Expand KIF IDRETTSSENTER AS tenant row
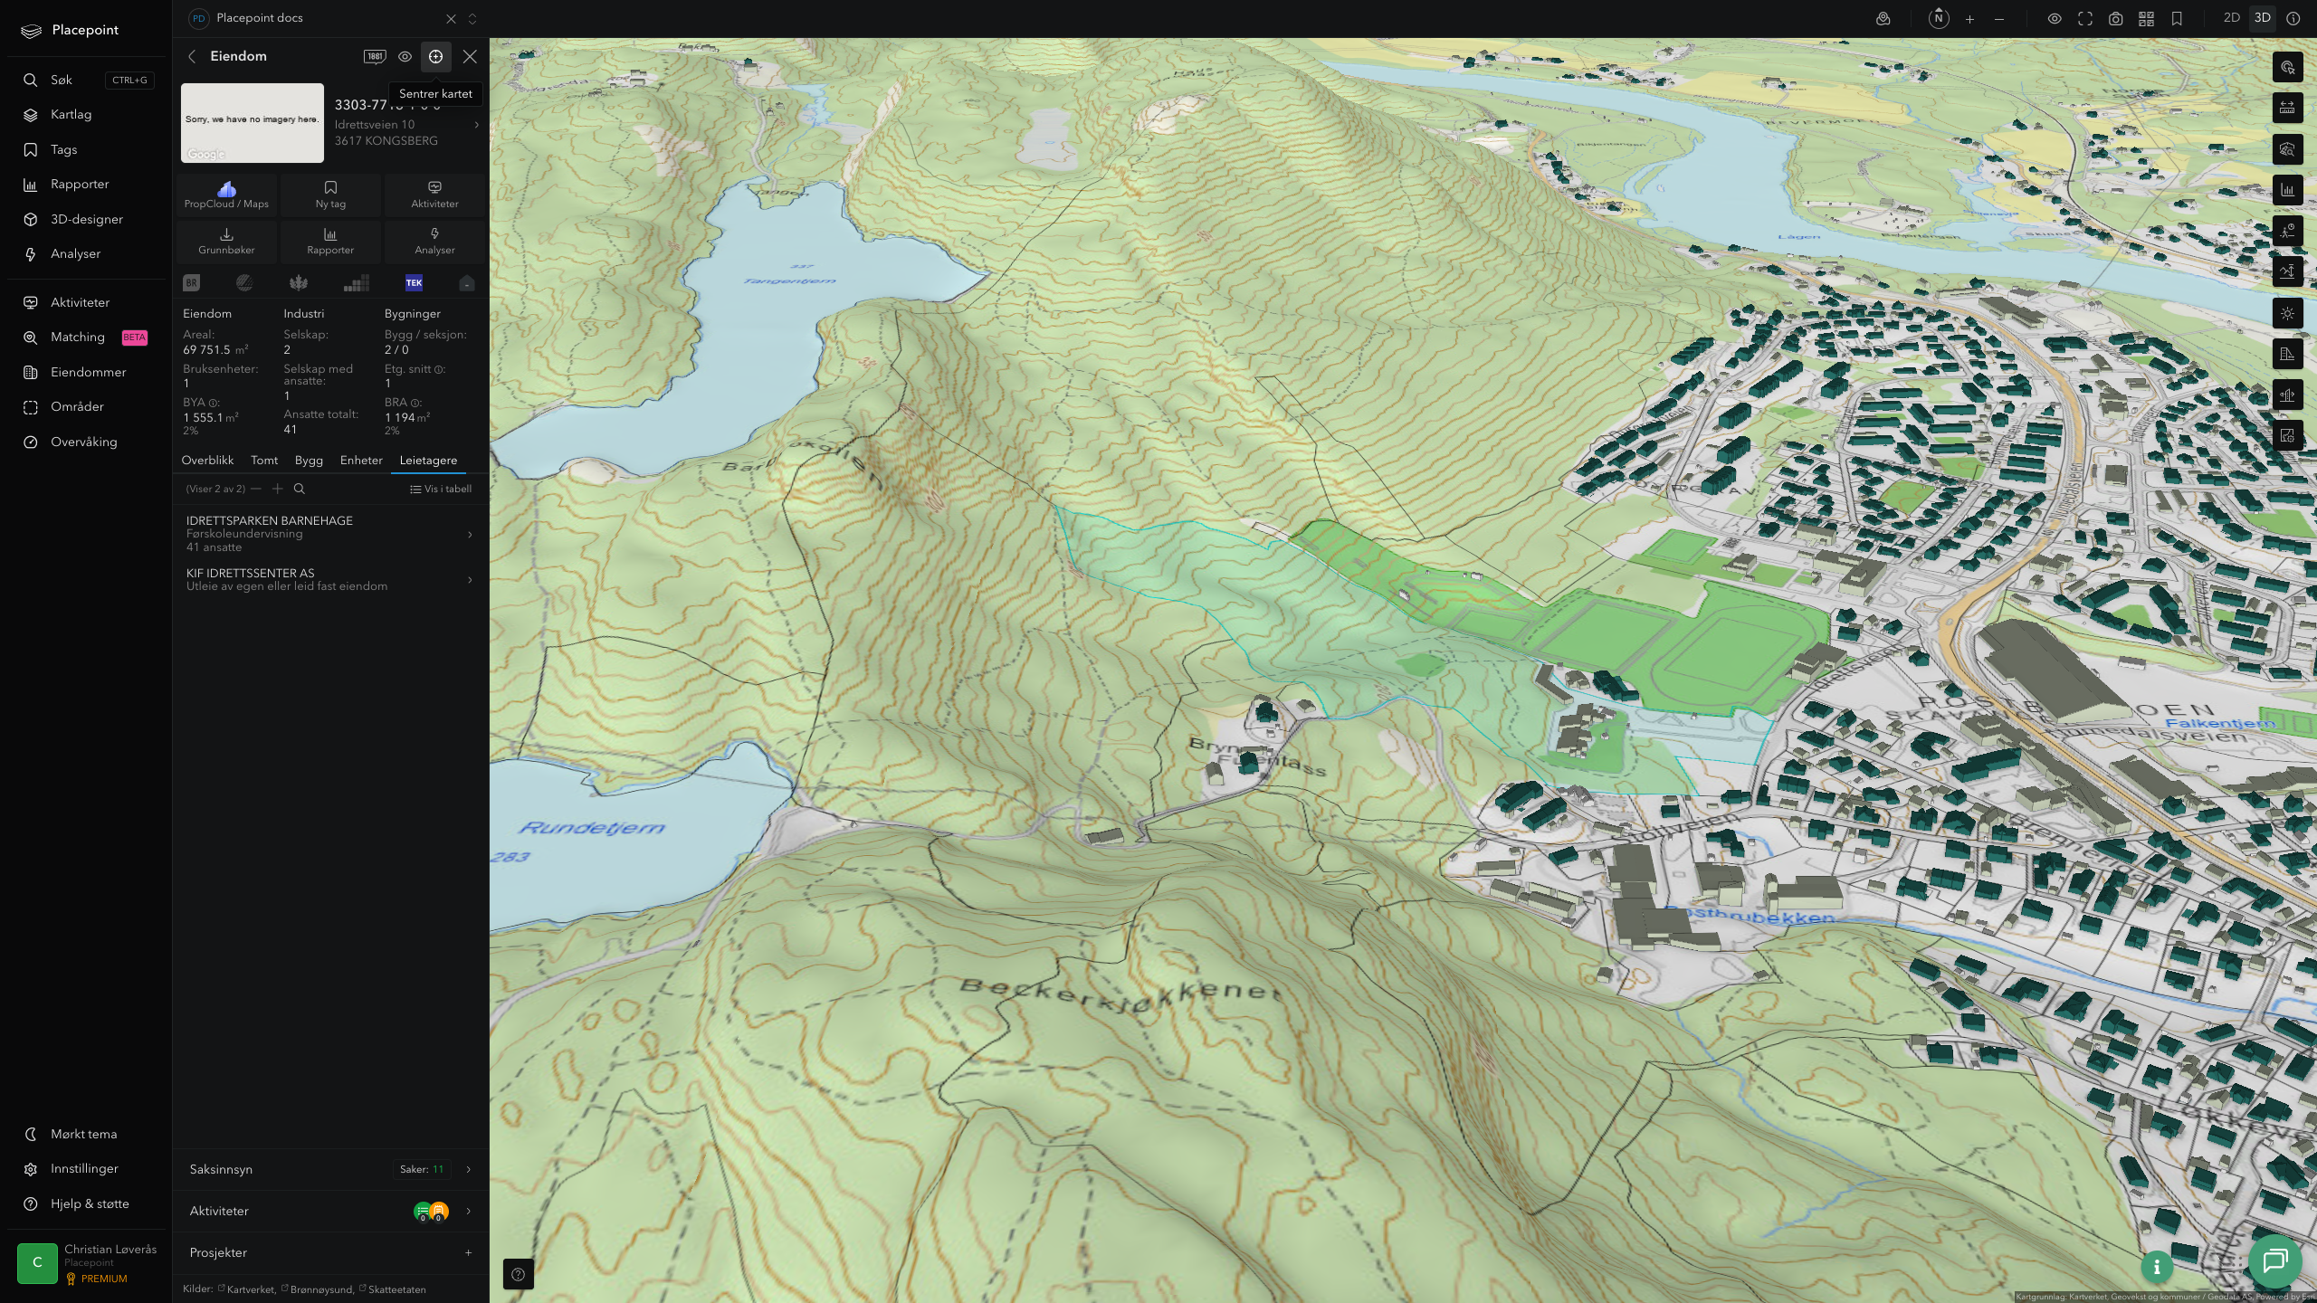Viewport: 2317px width, 1303px height. 330,579
